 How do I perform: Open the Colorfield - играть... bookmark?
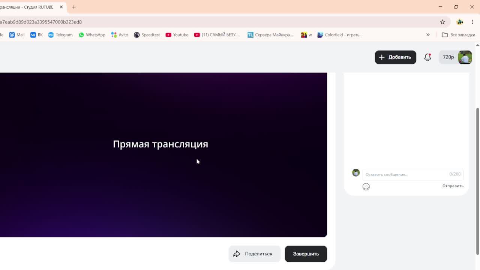click(x=340, y=35)
